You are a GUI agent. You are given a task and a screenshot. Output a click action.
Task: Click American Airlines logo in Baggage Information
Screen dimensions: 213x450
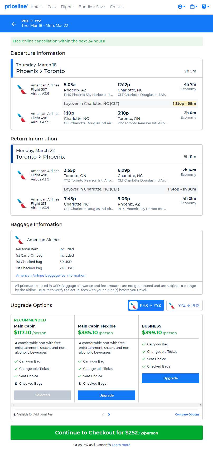point(20,240)
